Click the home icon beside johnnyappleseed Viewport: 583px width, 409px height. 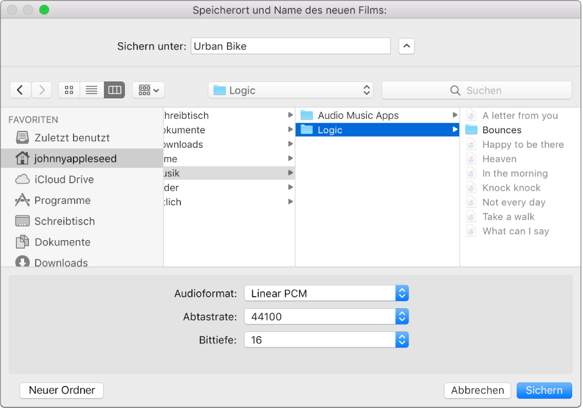(22, 158)
